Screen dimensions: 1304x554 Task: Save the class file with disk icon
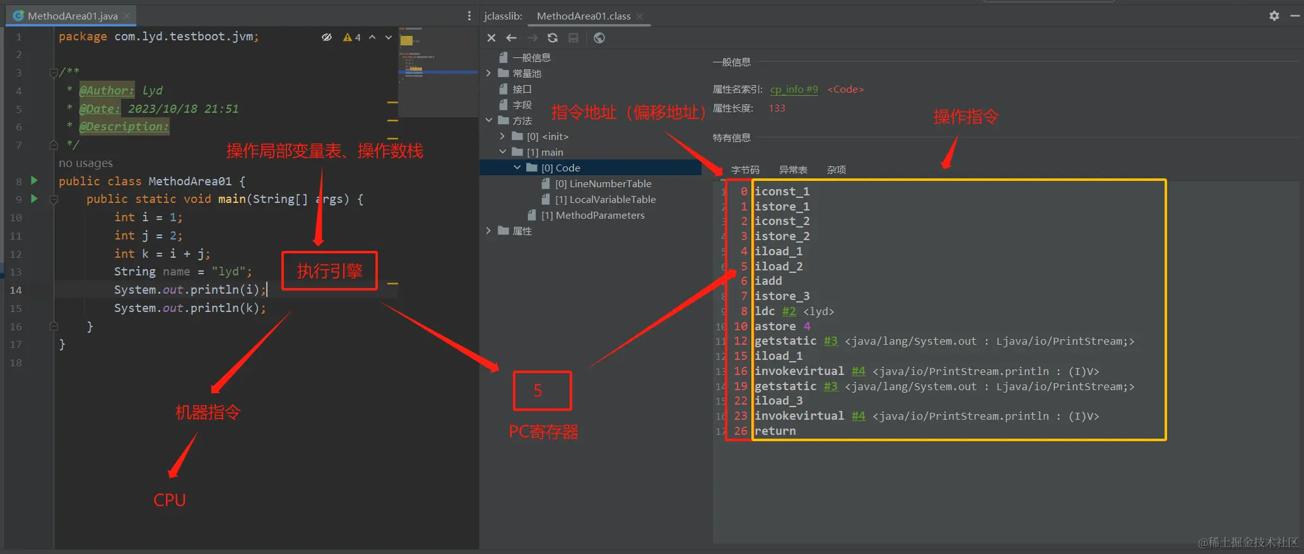tap(573, 38)
